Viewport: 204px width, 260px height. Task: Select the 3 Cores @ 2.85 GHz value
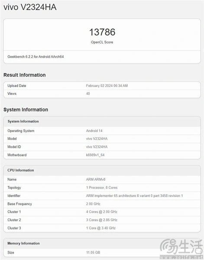click(102, 220)
